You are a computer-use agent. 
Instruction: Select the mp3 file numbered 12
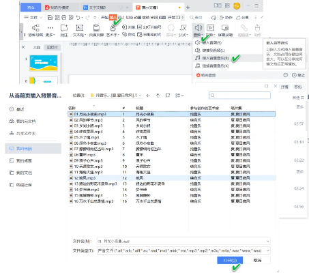pyautogui.click(x=172, y=178)
